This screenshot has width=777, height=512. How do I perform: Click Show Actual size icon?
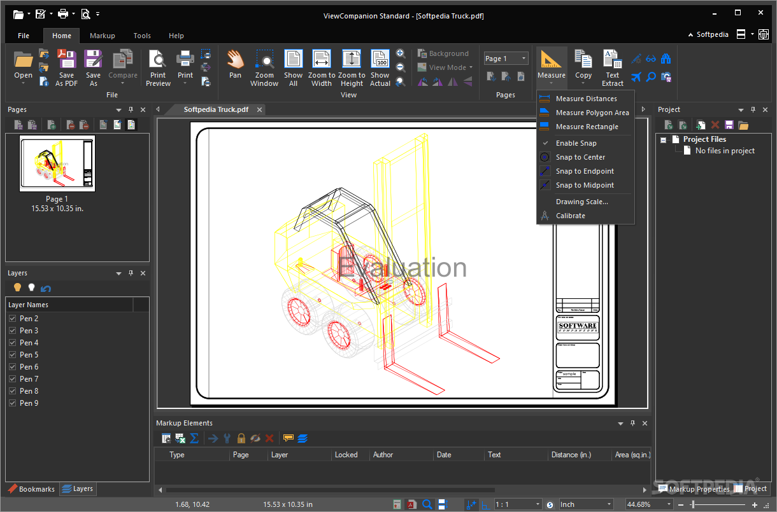tap(380, 59)
